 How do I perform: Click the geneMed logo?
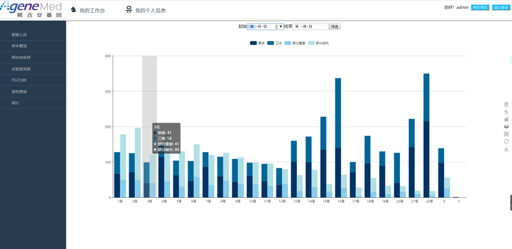coord(31,9)
